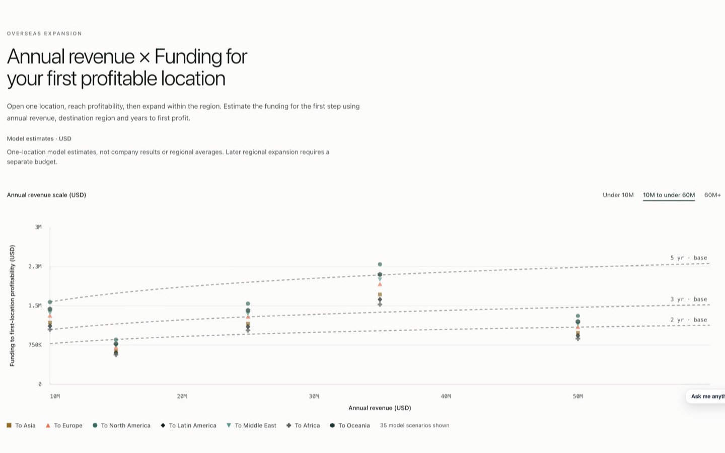
Task: Click the 2 yr · base line label
Action: [688, 320]
